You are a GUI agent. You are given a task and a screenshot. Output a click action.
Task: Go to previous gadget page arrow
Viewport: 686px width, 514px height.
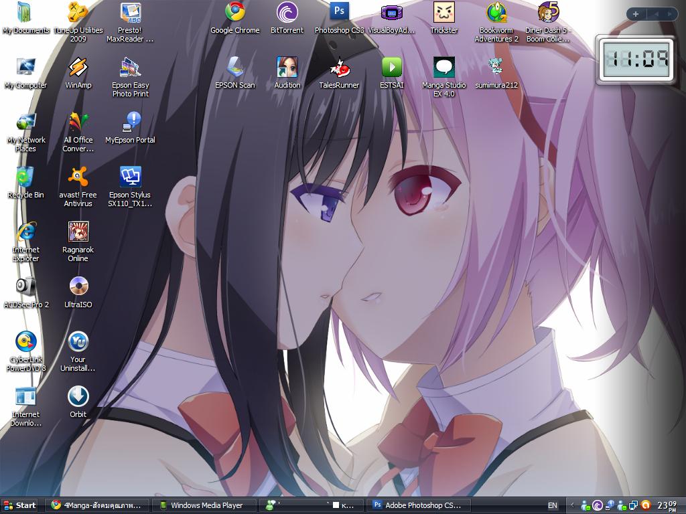pos(656,14)
